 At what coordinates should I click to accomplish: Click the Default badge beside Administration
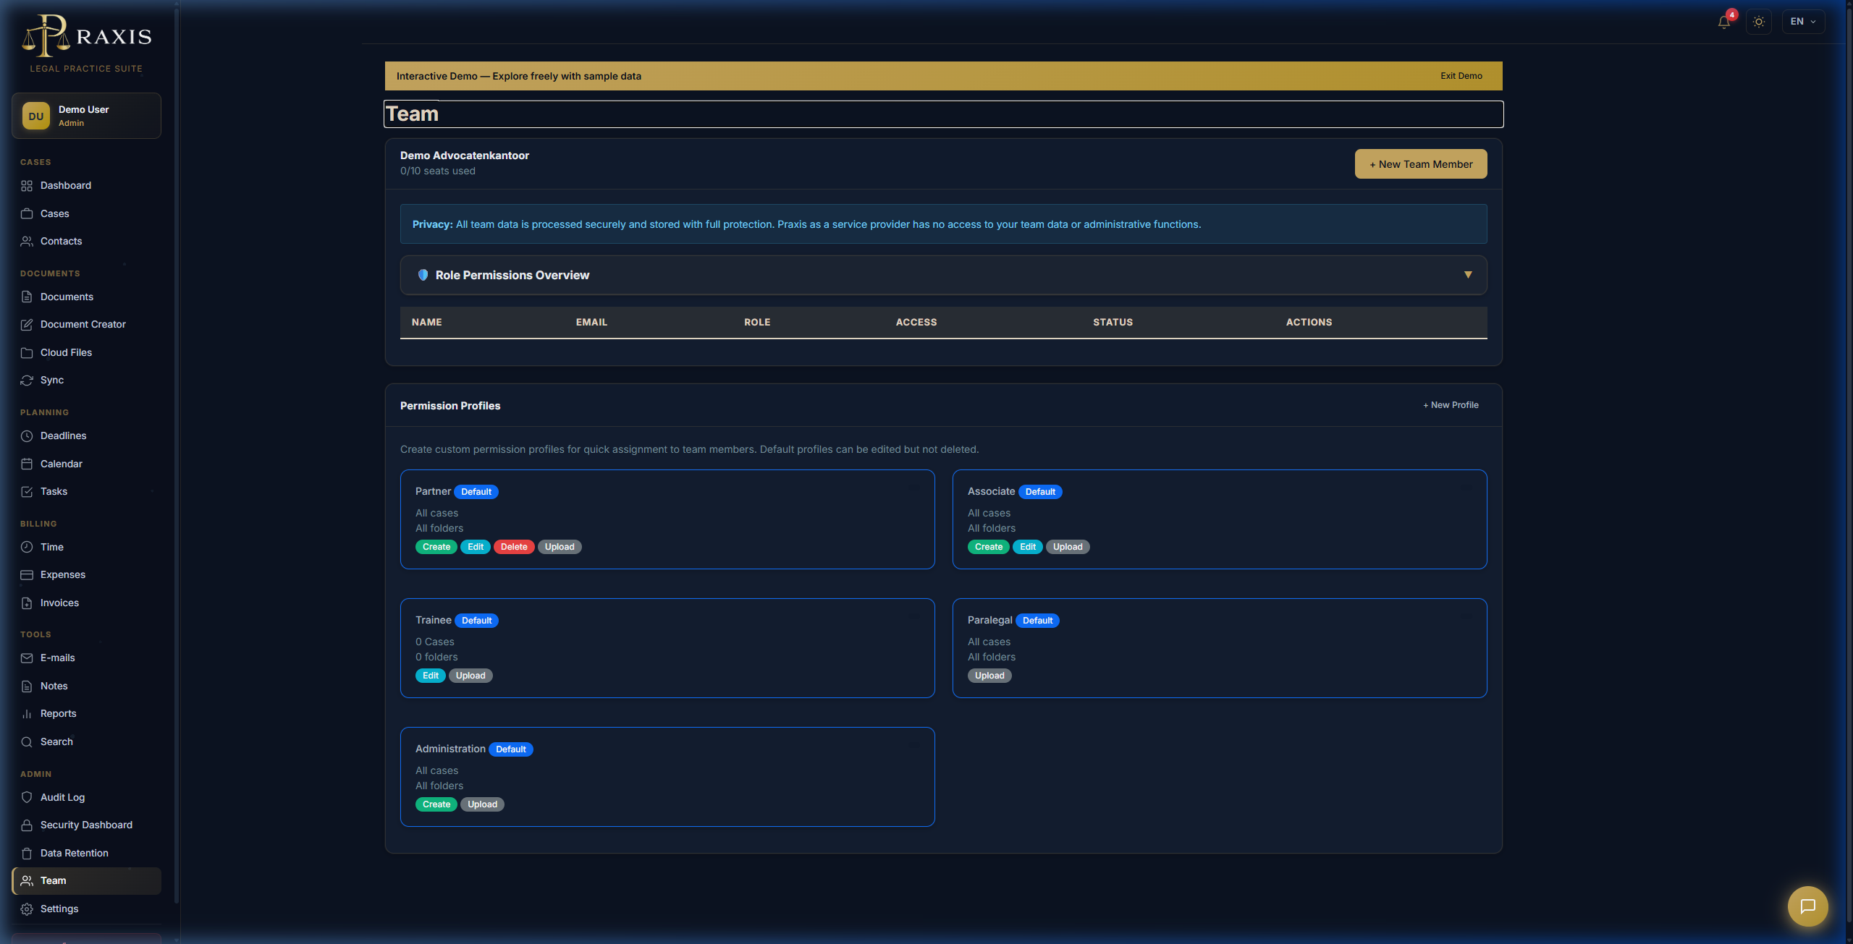[x=511, y=749]
